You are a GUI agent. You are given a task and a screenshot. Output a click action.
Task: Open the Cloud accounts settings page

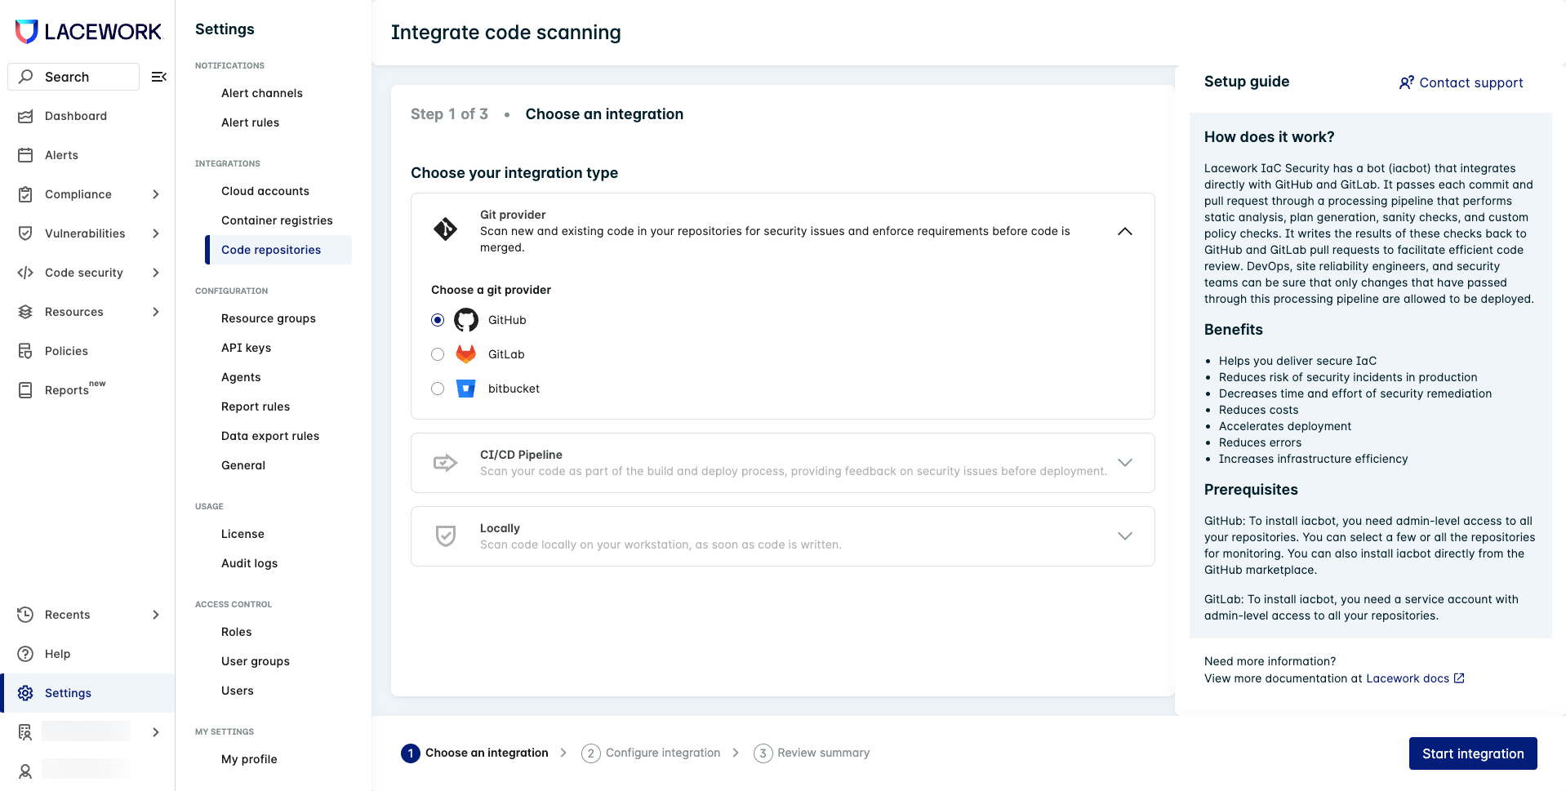[265, 190]
